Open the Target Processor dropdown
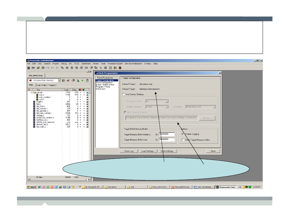Screen dimensions: 289x223 click(167, 107)
